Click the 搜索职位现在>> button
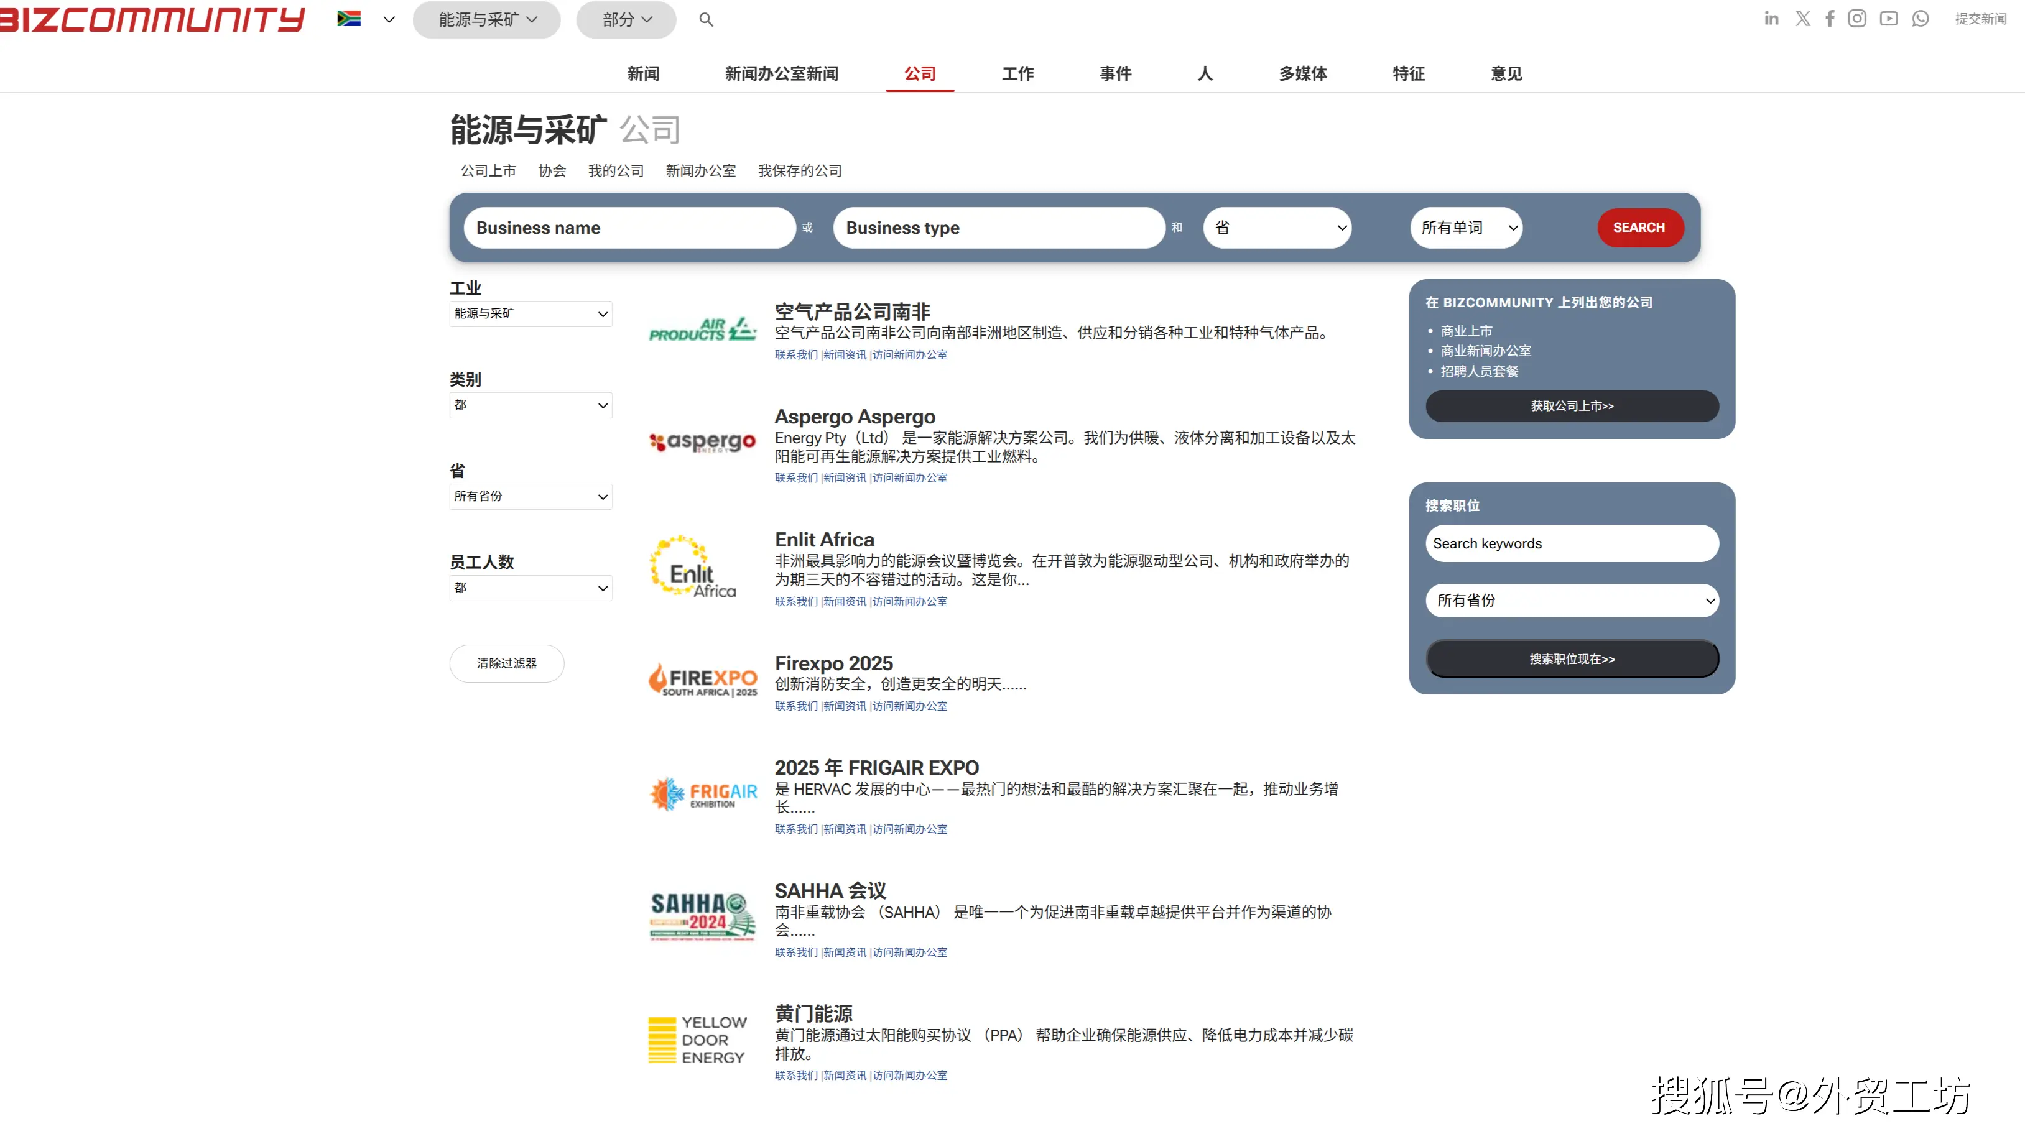 click(1572, 659)
